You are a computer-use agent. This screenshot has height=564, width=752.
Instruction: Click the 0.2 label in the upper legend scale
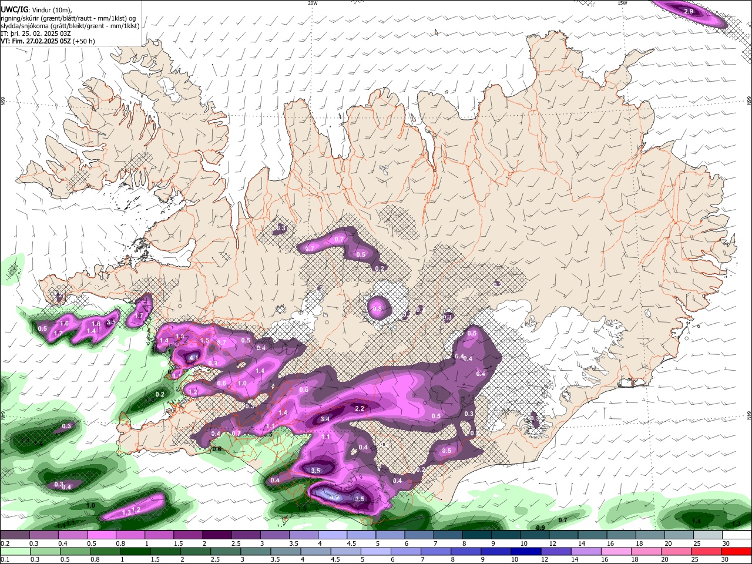pos(5,543)
